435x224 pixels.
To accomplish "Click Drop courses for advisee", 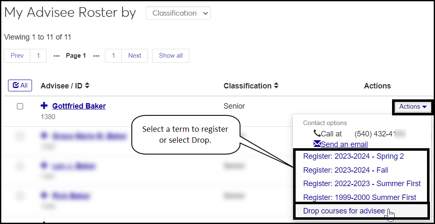I will (x=344, y=211).
